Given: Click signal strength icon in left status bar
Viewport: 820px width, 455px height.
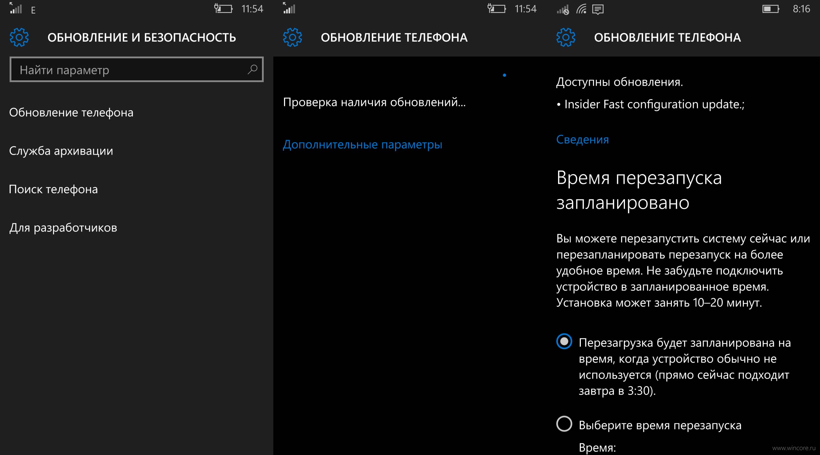Looking at the screenshot, I should (16, 8).
